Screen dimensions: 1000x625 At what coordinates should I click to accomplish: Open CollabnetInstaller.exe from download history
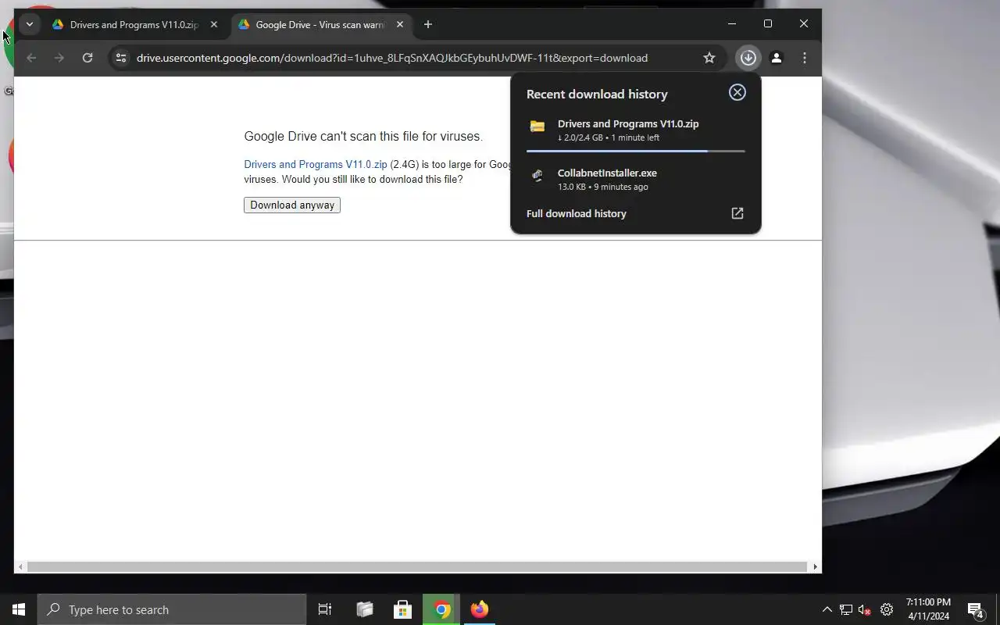click(x=636, y=179)
